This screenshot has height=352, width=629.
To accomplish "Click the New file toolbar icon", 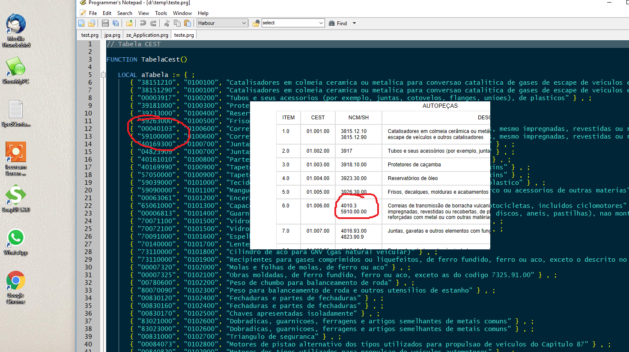I will tap(81, 23).
